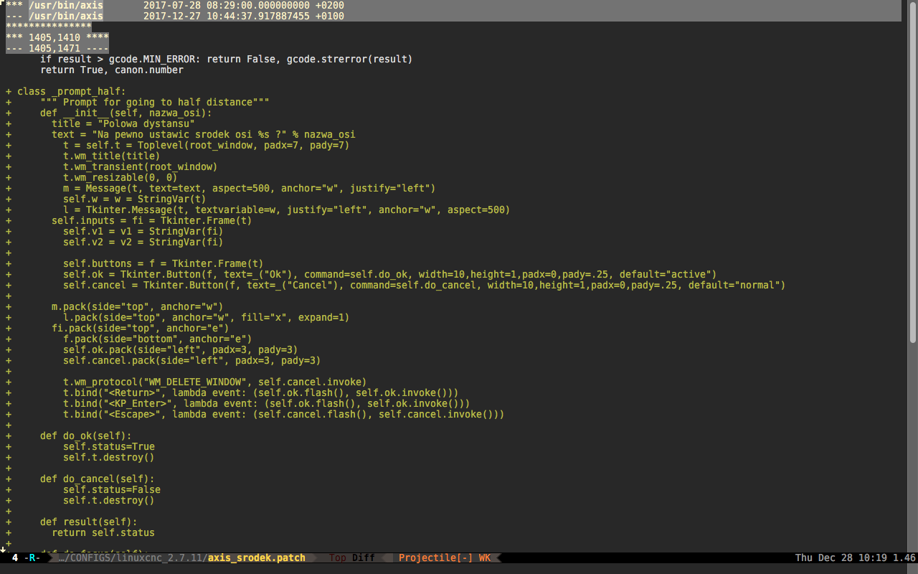918x574 pixels.
Task: Select the *** 1405,1410 **** hunk header
Action: [57, 37]
